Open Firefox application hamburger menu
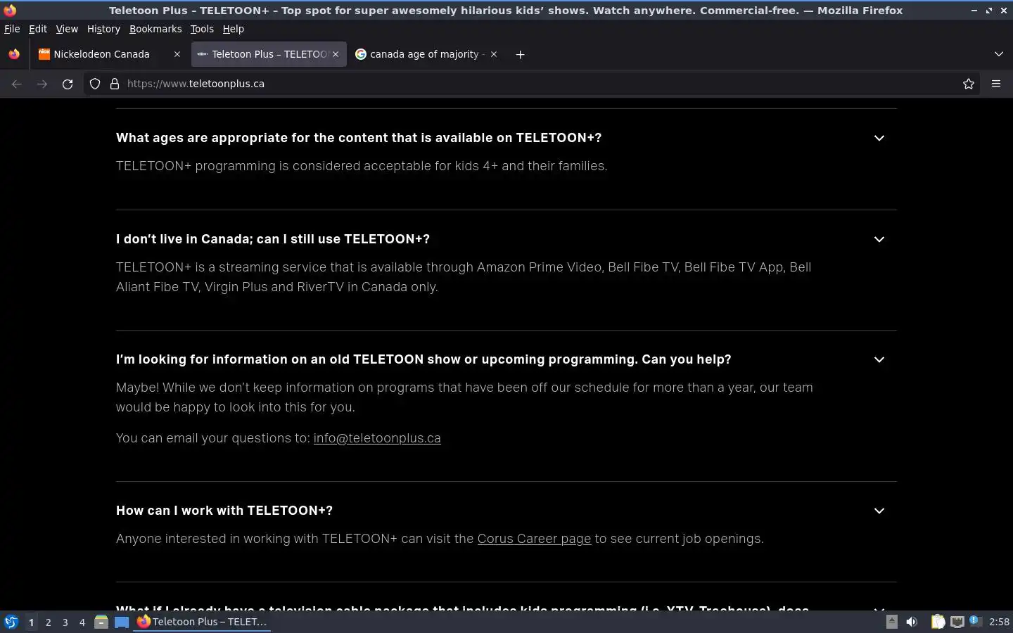 [996, 84]
